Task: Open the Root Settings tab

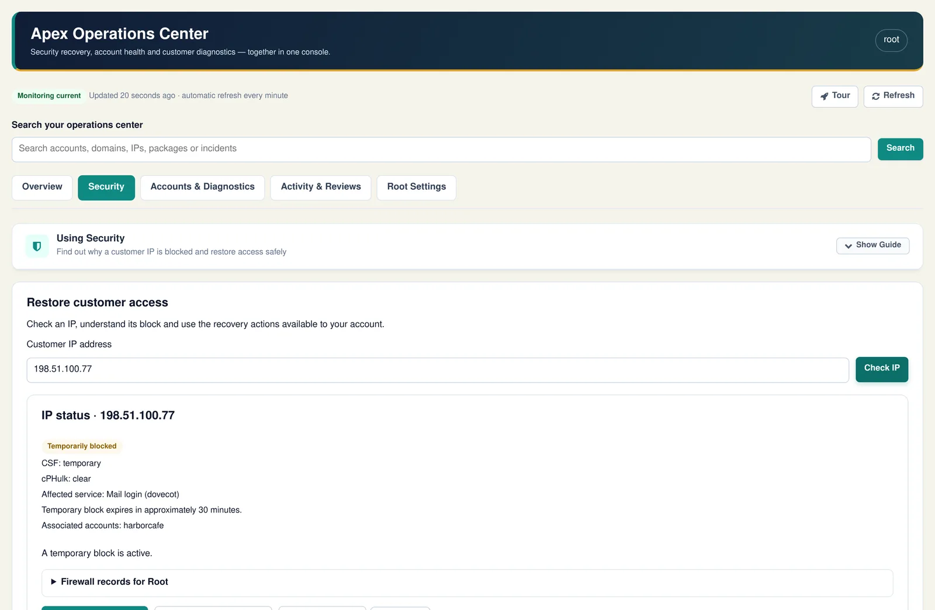Action: pyautogui.click(x=417, y=187)
